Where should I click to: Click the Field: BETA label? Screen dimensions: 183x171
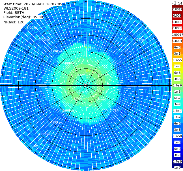click(14, 13)
